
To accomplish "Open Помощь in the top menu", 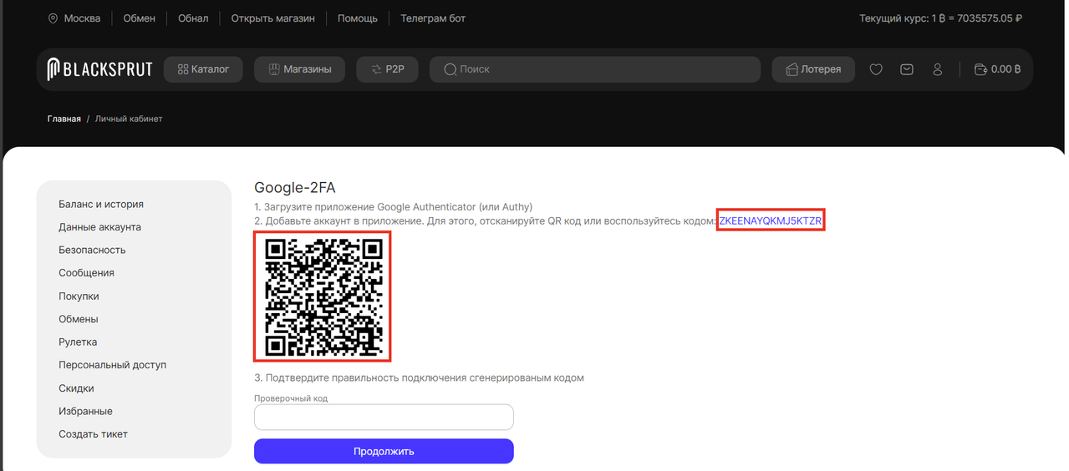I will (358, 18).
